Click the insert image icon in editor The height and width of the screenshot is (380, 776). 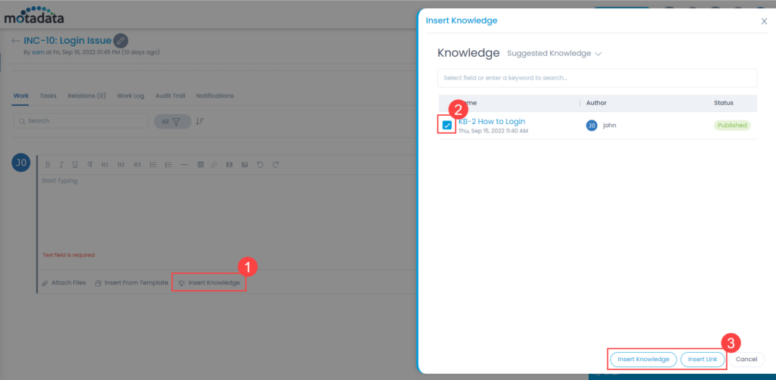(245, 164)
